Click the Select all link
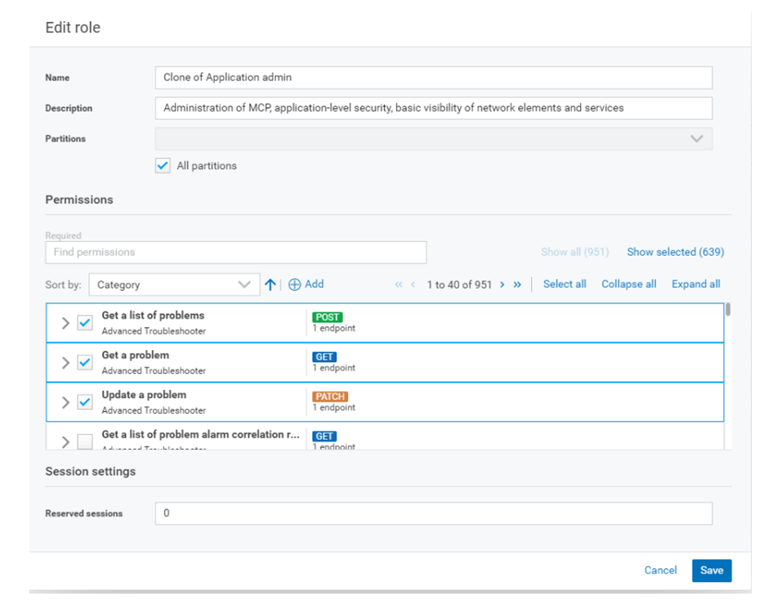This screenshot has height=601, width=768. click(x=565, y=284)
